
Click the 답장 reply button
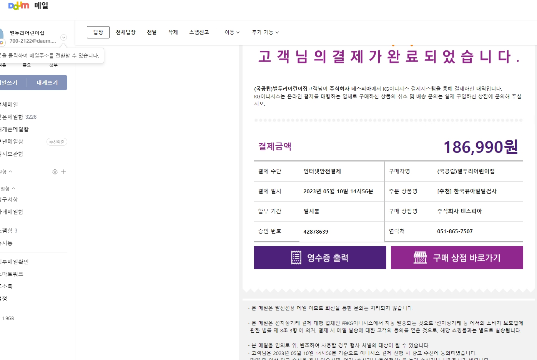(98, 32)
